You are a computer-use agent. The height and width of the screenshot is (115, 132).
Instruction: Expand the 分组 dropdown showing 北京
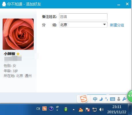tap(83, 25)
